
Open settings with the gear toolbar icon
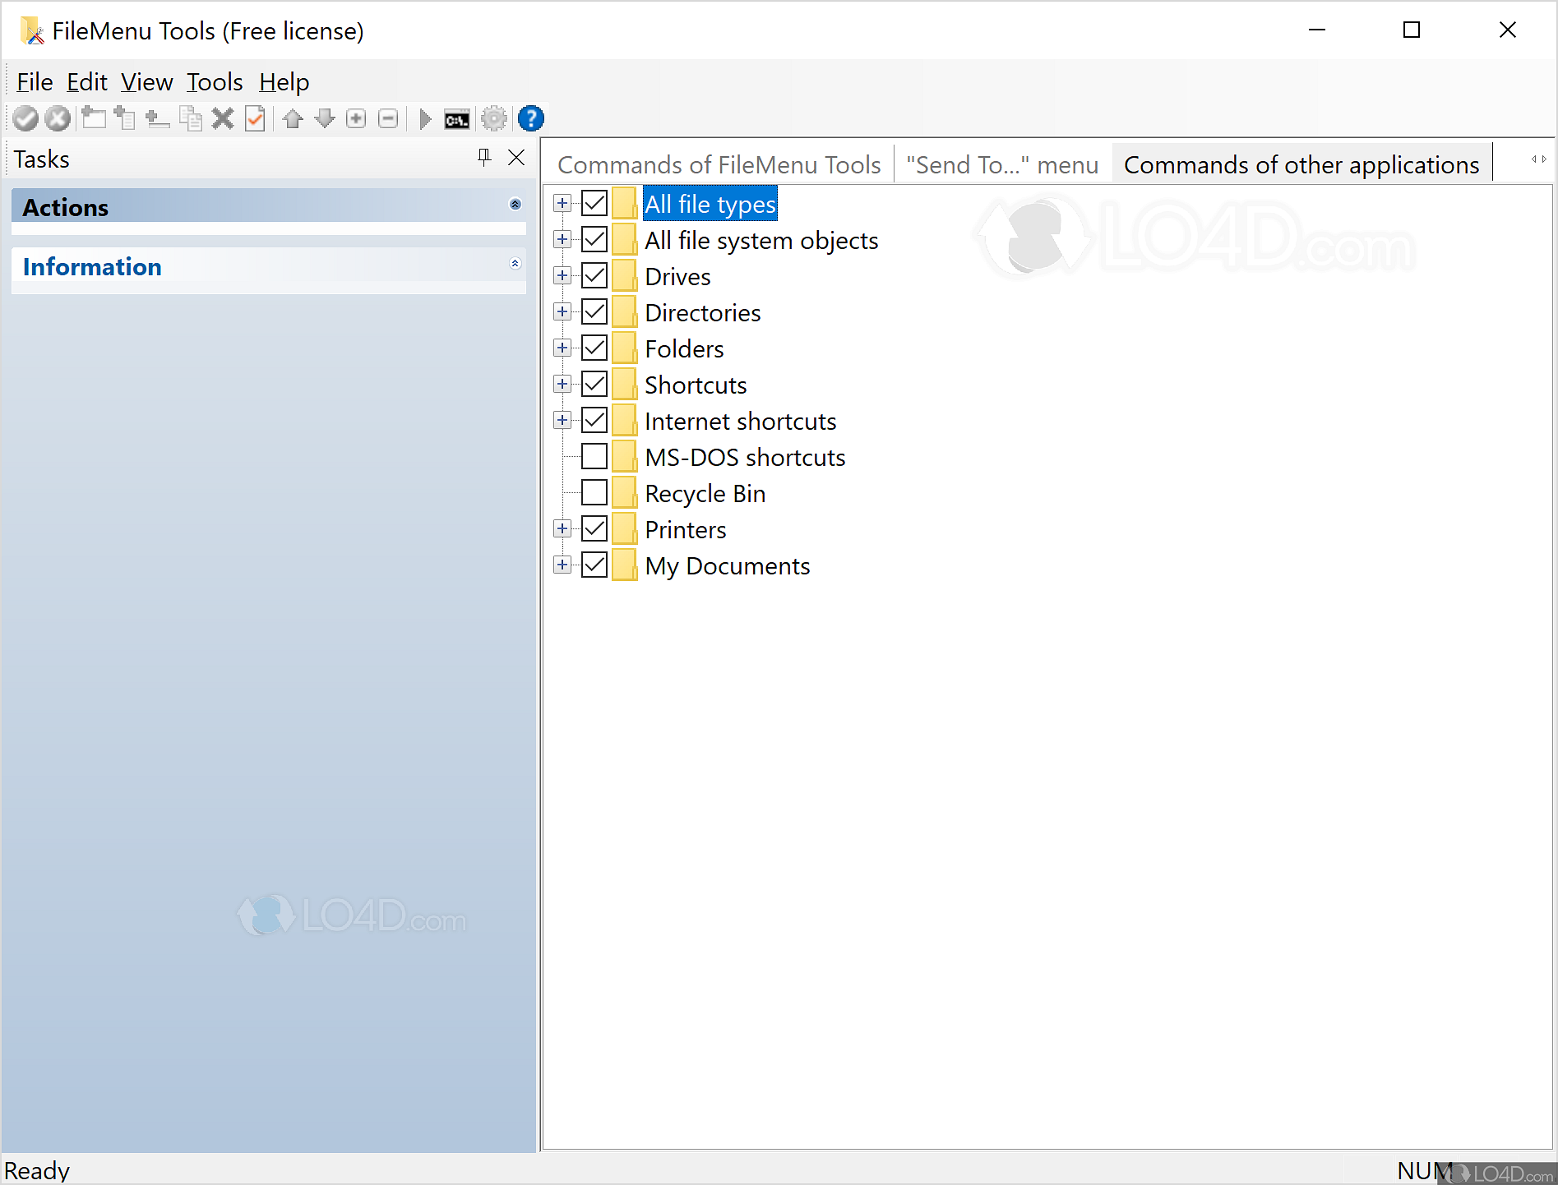[x=494, y=118]
